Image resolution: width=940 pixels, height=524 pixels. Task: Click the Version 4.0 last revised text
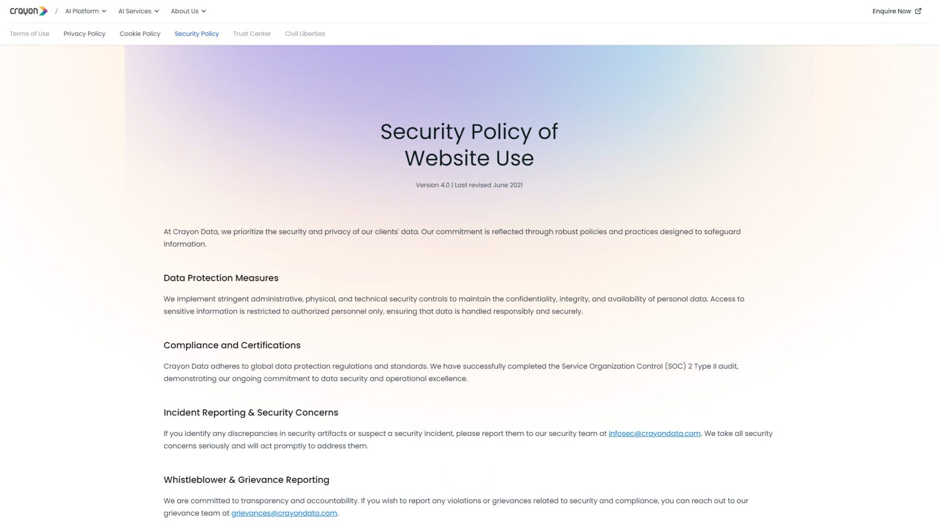[x=469, y=185]
